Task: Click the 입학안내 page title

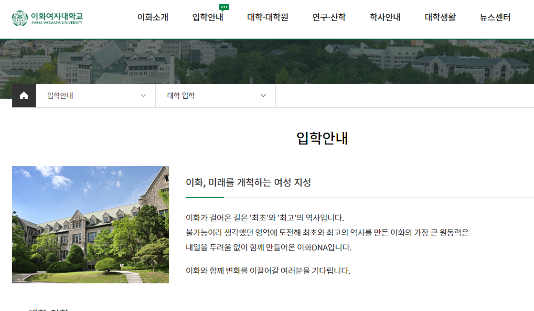Action: point(322,138)
